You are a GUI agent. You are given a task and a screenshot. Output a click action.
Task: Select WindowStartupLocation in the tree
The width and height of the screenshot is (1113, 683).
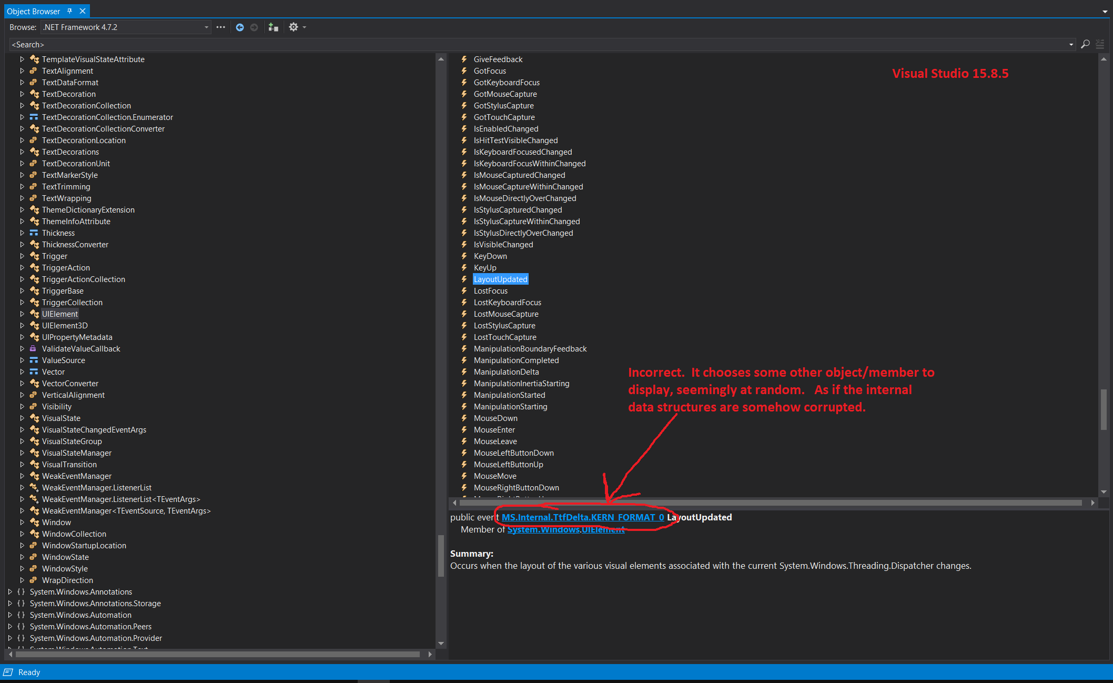84,545
